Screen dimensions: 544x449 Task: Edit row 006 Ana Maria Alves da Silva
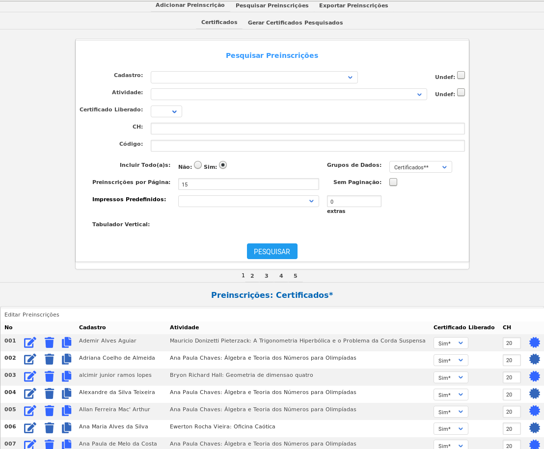(x=30, y=428)
